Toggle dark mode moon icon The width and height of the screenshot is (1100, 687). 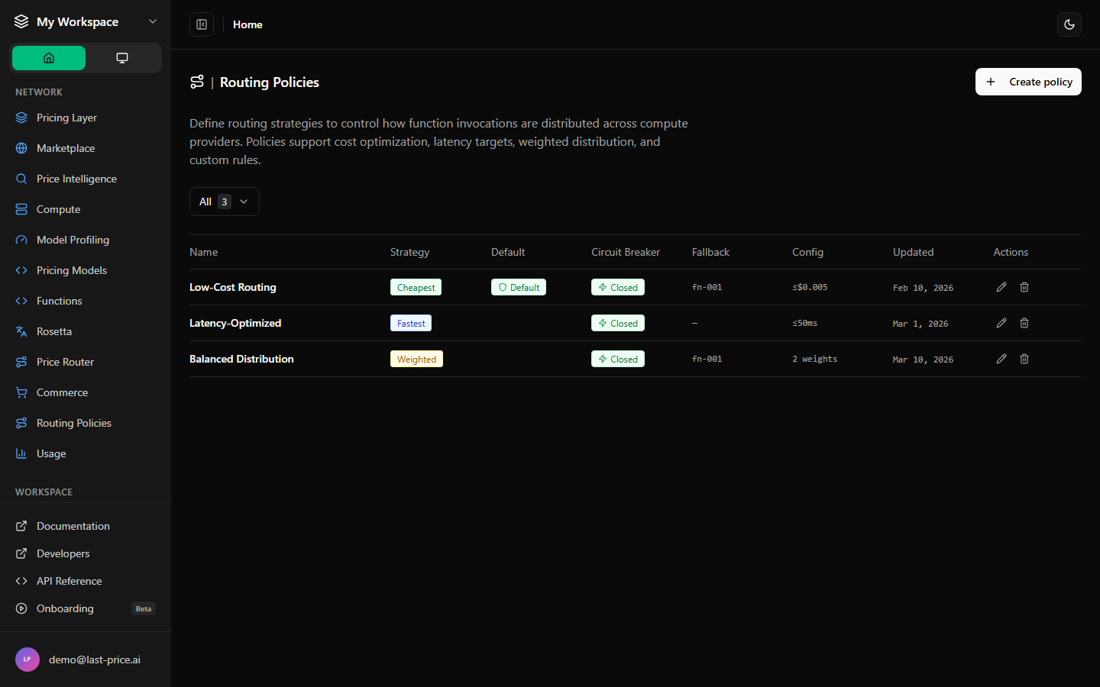(x=1069, y=24)
